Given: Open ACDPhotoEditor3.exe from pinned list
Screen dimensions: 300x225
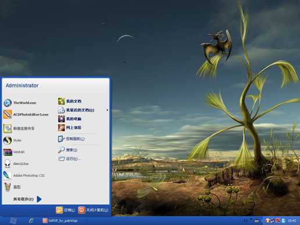Looking at the screenshot, I should (26, 115).
